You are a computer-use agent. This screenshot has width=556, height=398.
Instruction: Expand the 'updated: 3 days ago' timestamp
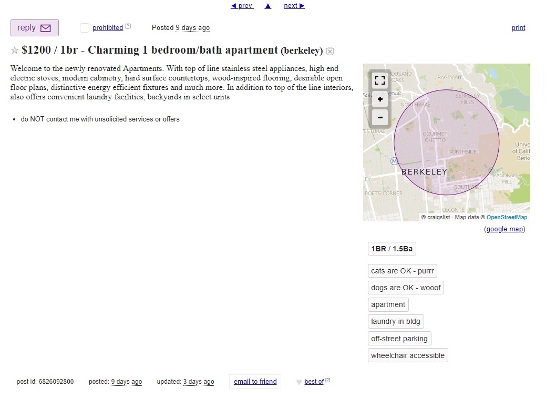pos(198,382)
